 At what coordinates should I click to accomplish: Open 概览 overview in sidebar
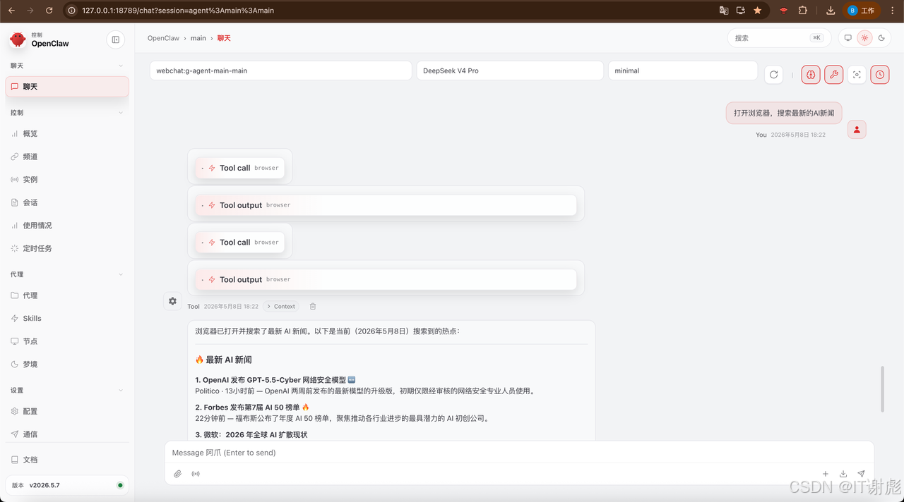67,133
